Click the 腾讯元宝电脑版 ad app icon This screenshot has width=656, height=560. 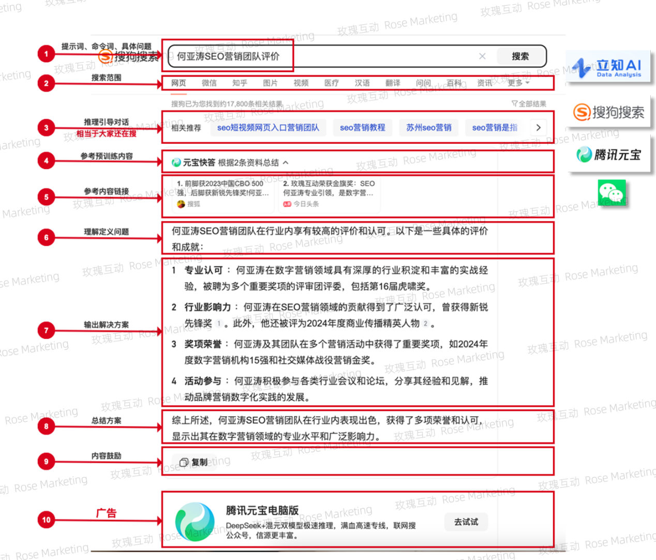(x=195, y=521)
